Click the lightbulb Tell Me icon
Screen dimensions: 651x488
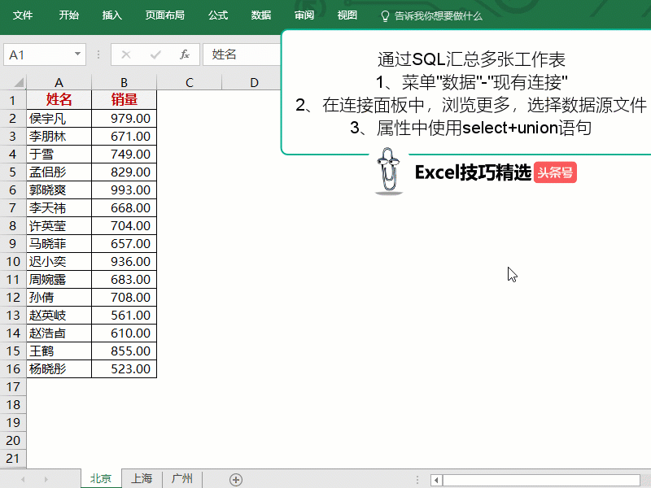click(x=385, y=16)
